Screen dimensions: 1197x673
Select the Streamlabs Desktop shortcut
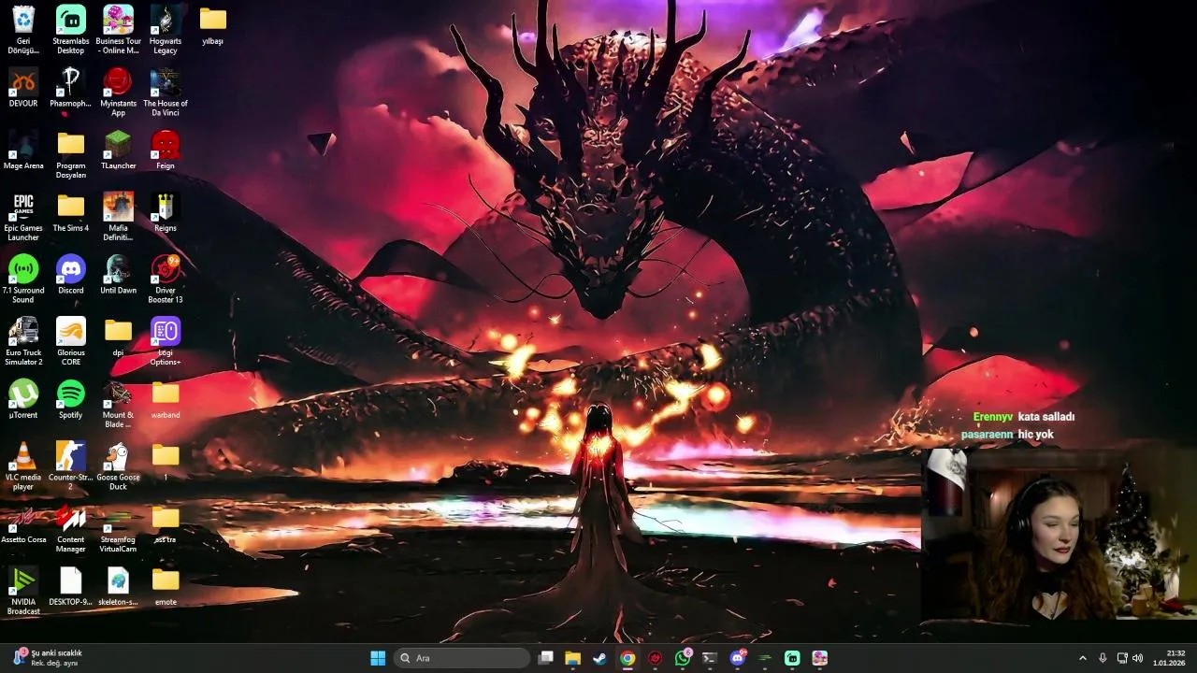71,29
